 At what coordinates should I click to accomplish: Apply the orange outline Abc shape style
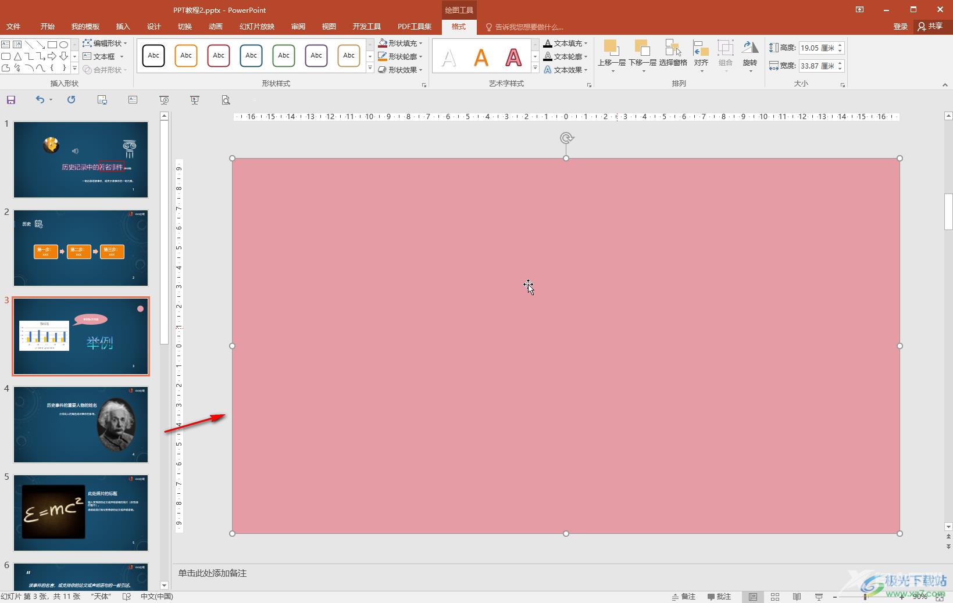[186, 56]
